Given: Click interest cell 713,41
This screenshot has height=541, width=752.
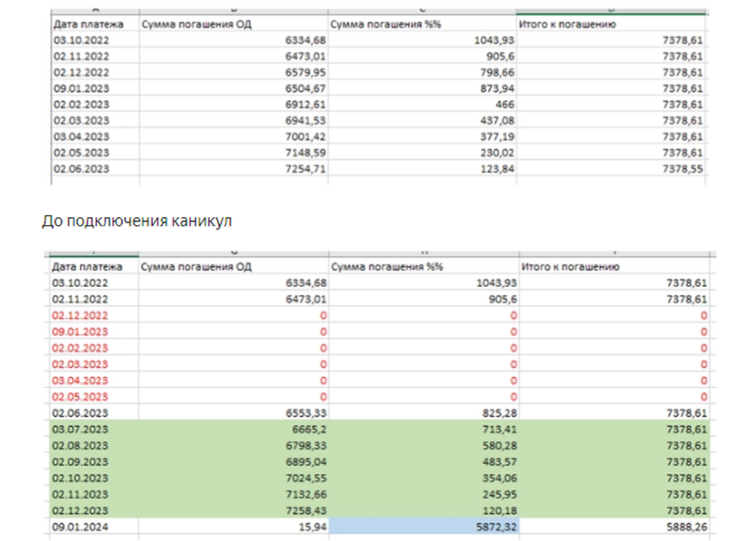Looking at the screenshot, I should pyautogui.click(x=424, y=429).
